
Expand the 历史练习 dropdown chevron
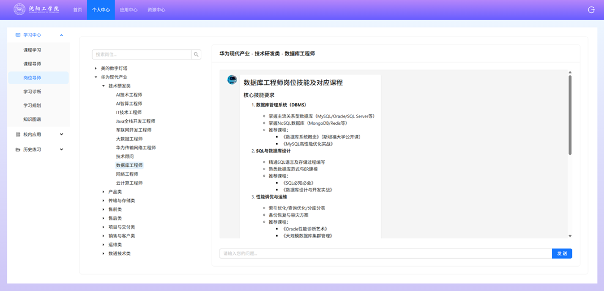[x=62, y=150]
